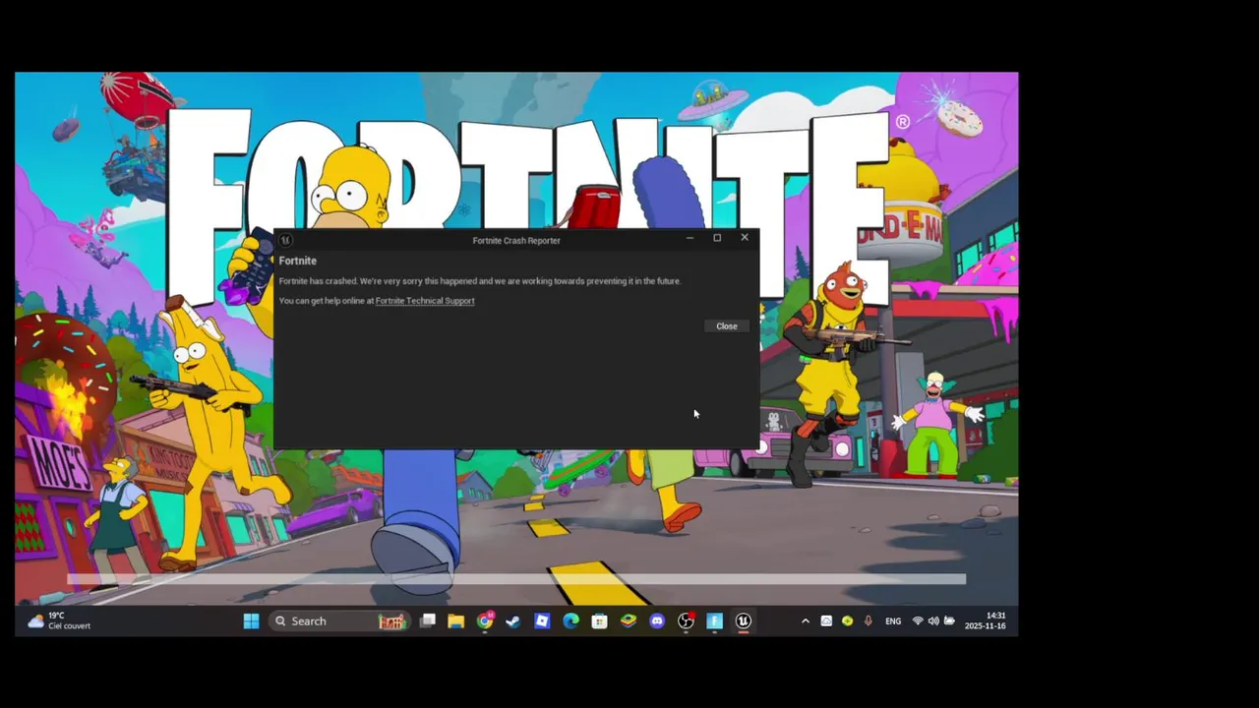Open Microsoft Store from the taskbar
The width and height of the screenshot is (1259, 708).
pos(599,620)
